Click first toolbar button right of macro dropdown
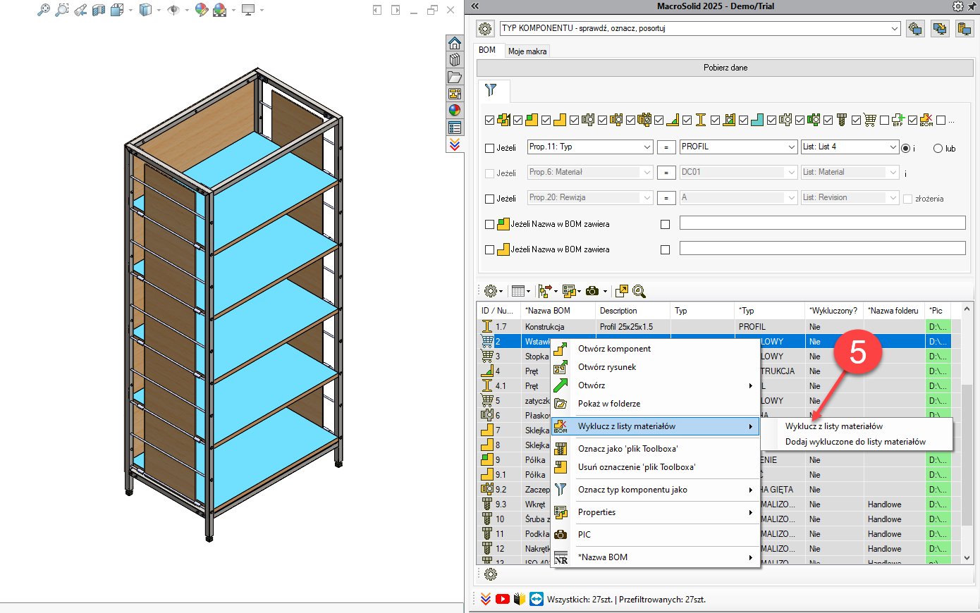The height and width of the screenshot is (613, 980). (x=915, y=29)
